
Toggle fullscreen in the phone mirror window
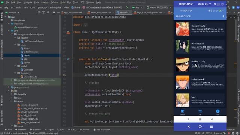click(x=210, y=4)
